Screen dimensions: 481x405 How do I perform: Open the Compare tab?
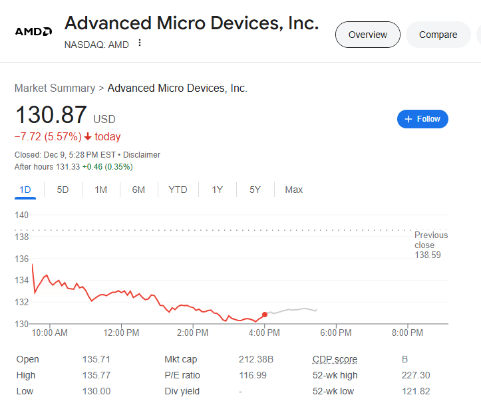pyautogui.click(x=438, y=35)
